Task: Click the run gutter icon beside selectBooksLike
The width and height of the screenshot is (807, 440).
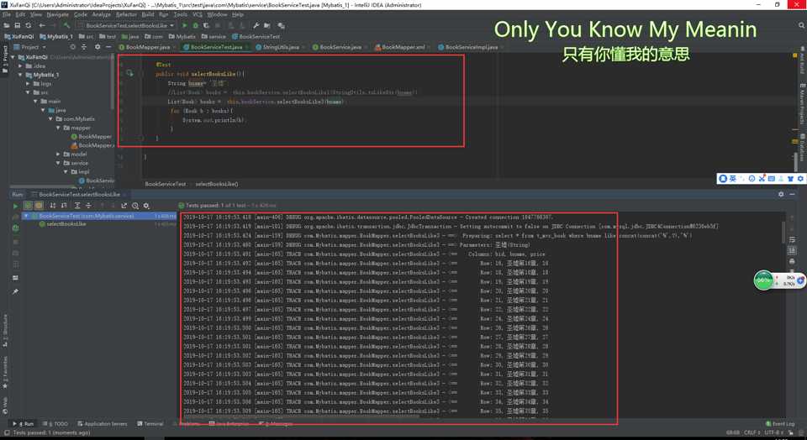Action: click(x=129, y=74)
